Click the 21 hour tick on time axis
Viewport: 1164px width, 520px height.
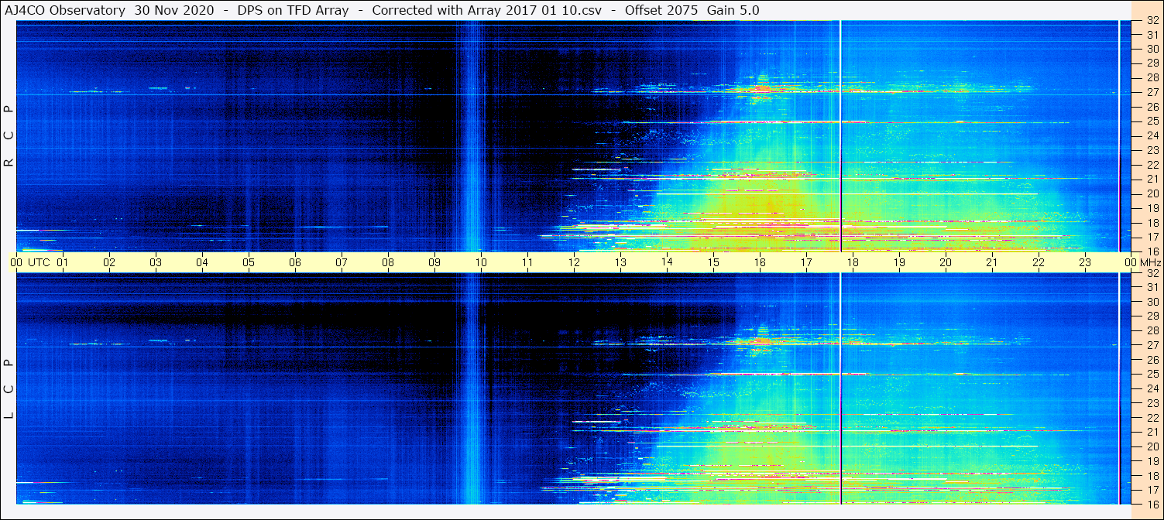(x=992, y=262)
